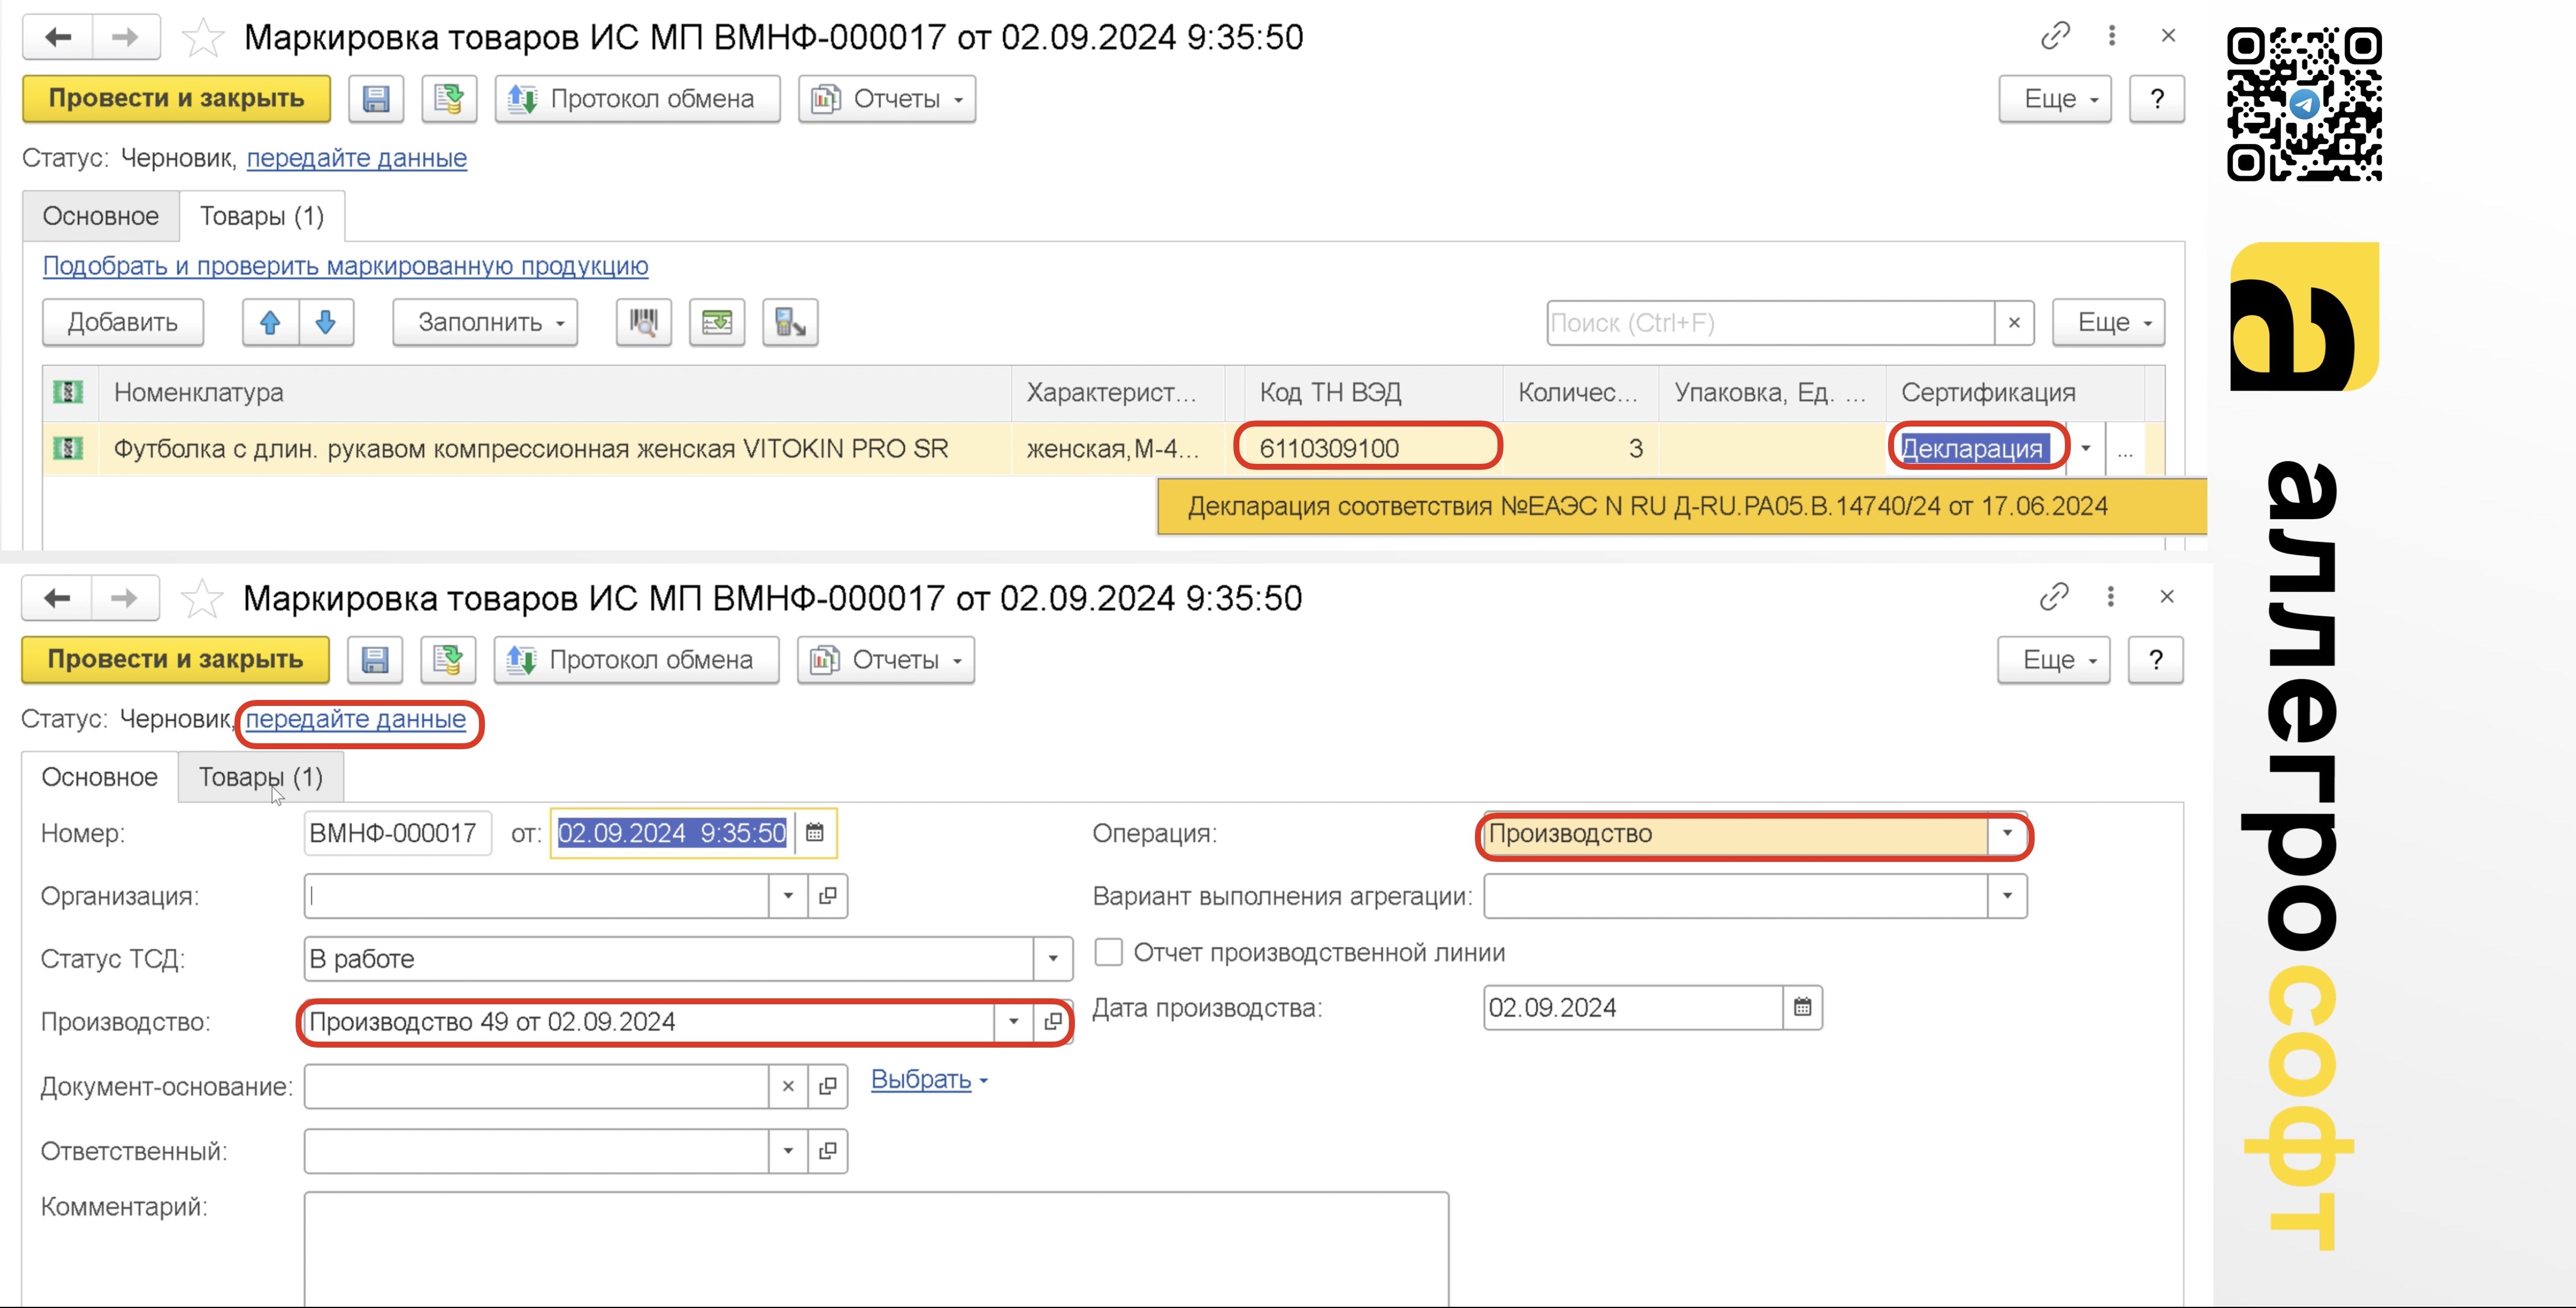Select Товары (1) tab in lower window

coord(261,776)
